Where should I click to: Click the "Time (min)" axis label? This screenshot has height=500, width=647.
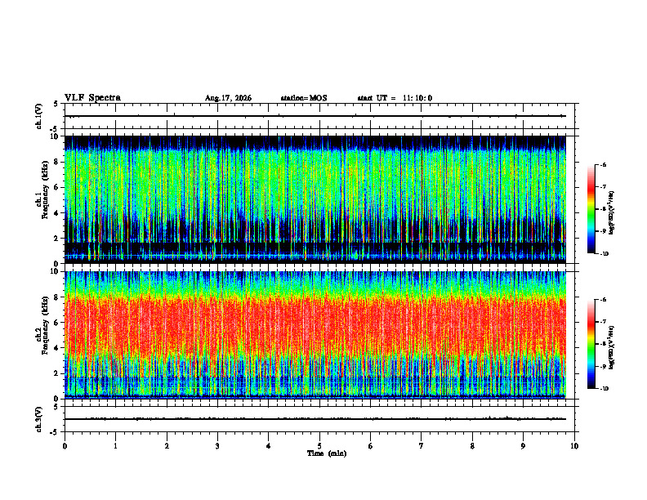pos(327,453)
